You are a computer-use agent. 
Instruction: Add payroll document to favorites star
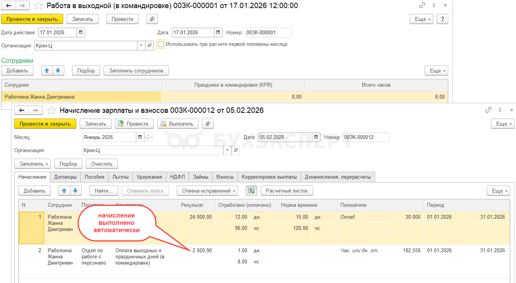pos(51,111)
